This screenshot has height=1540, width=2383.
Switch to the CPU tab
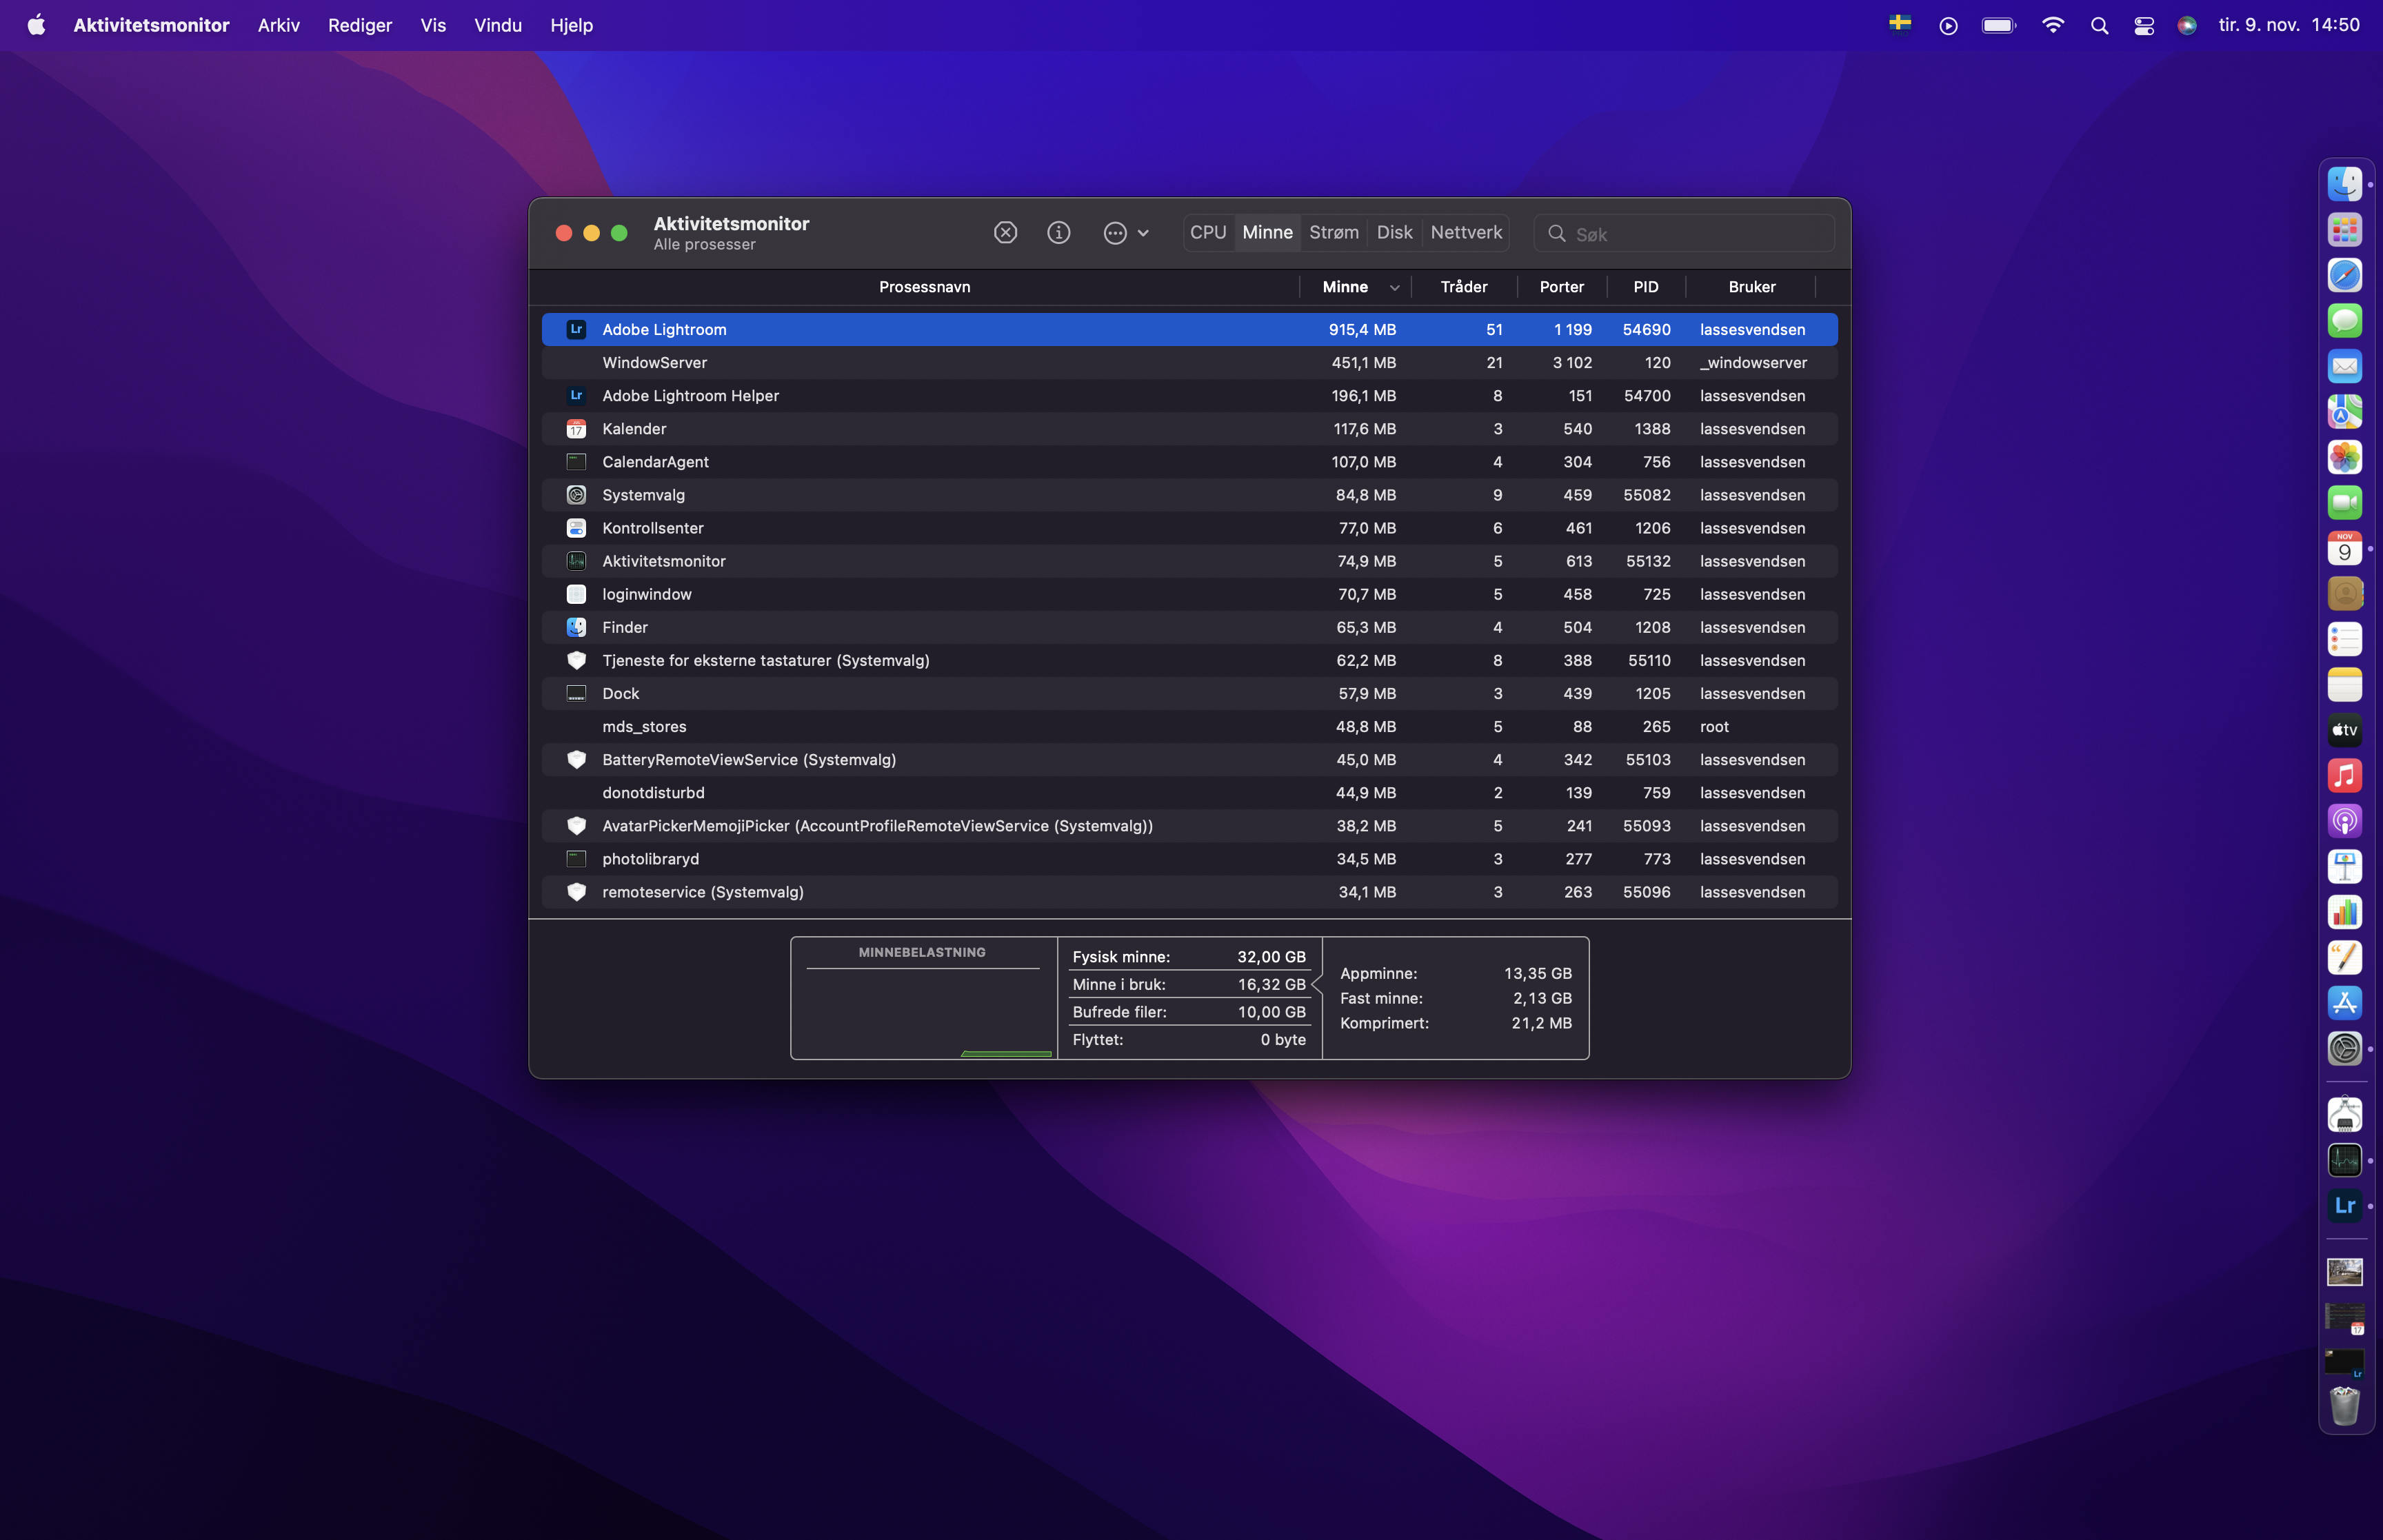[1208, 232]
